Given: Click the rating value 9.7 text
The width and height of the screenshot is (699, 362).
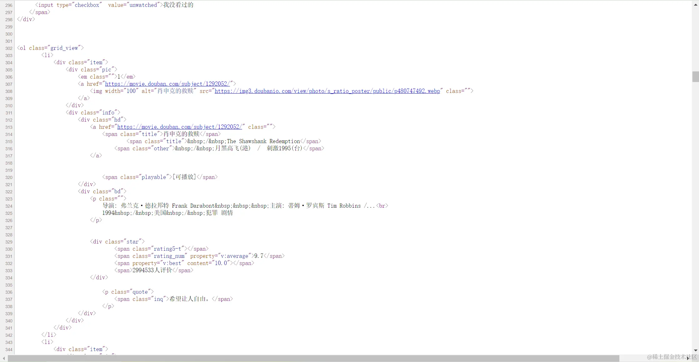Looking at the screenshot, I should pos(258,256).
